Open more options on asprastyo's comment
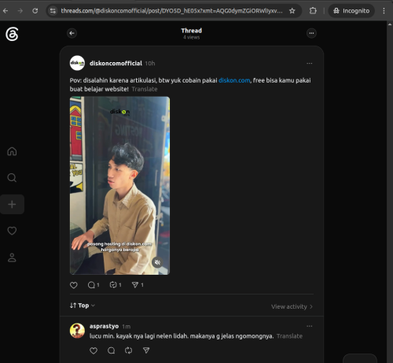 [310, 326]
